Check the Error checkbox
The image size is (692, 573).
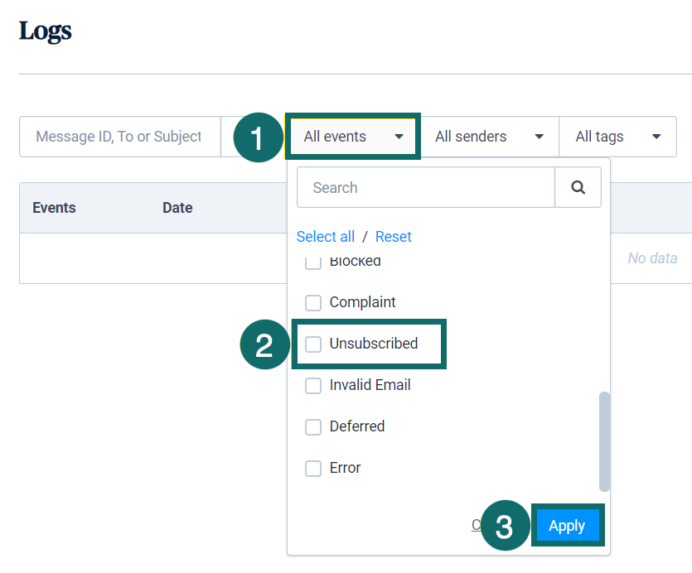(313, 468)
